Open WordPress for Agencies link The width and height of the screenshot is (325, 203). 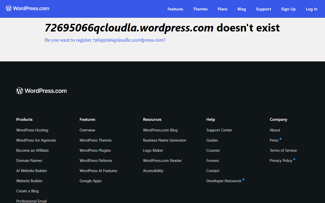coord(36,140)
